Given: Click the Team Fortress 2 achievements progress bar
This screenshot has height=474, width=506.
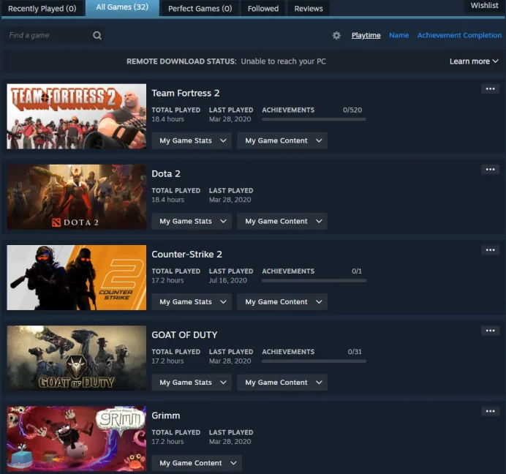Looking at the screenshot, I should 314,119.
